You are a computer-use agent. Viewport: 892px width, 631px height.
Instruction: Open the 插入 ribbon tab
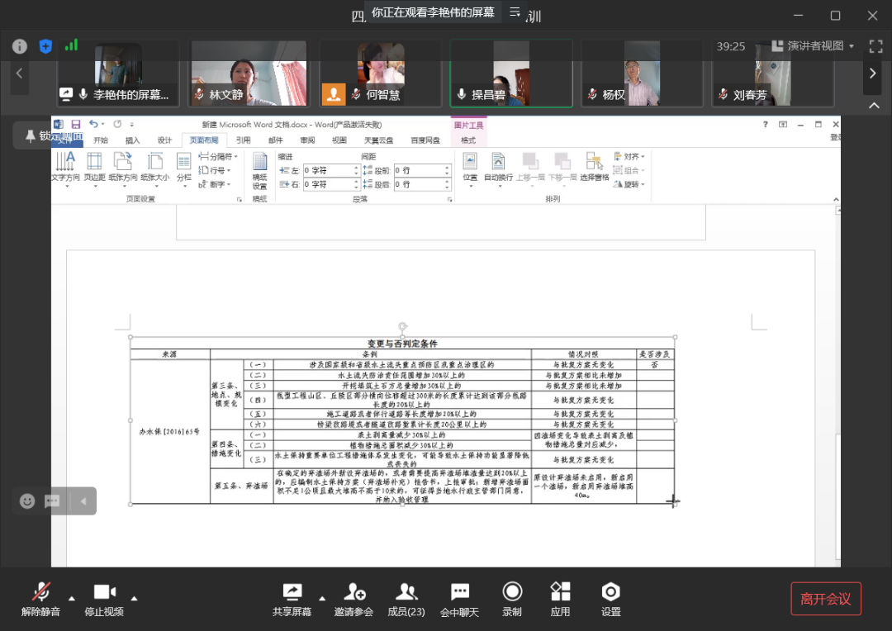tap(132, 140)
